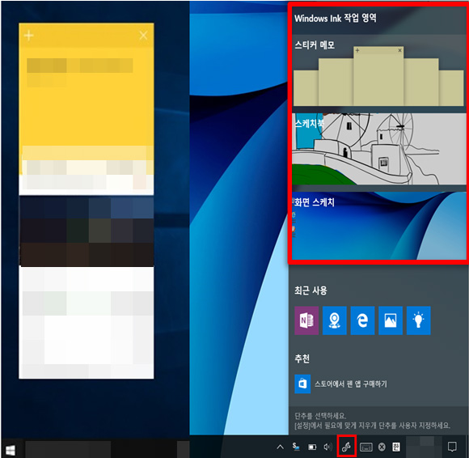Show hidden system tray icons
Viewport: 469px width, 458px height.
[x=281, y=447]
